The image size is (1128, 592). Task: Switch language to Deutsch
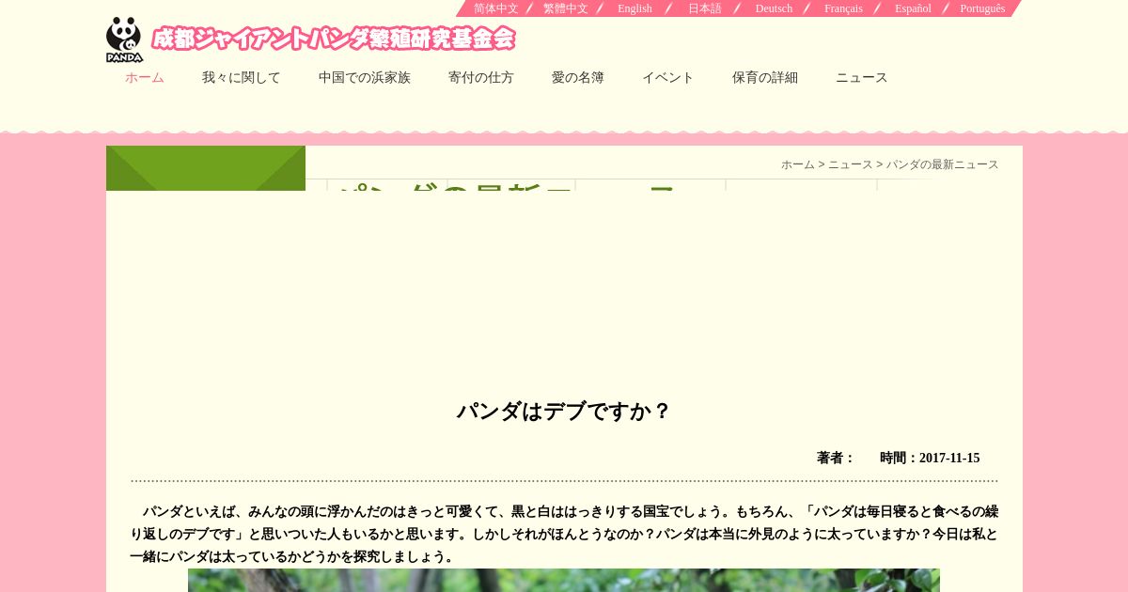point(774,8)
